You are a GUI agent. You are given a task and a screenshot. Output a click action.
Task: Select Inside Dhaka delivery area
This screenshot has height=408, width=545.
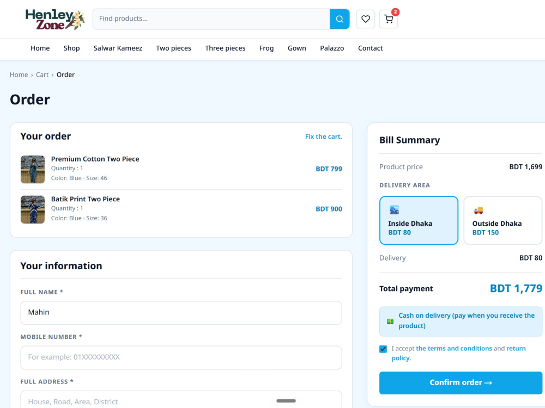pos(419,220)
